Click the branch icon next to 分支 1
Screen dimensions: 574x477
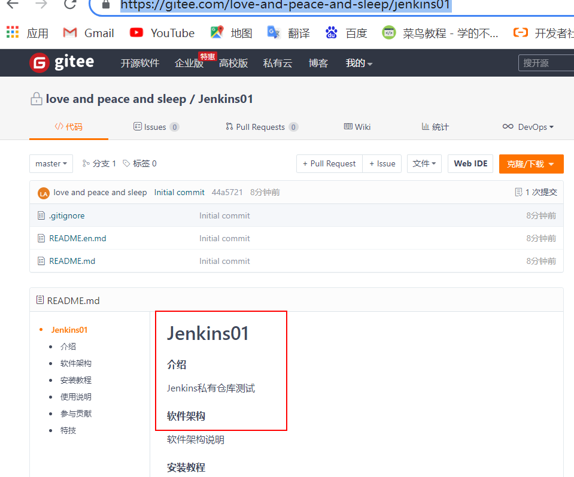[x=85, y=163]
